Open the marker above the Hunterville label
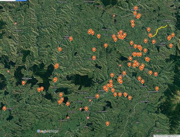The height and width of the screenshot is (137, 180). pyautogui.click(x=68, y=104)
